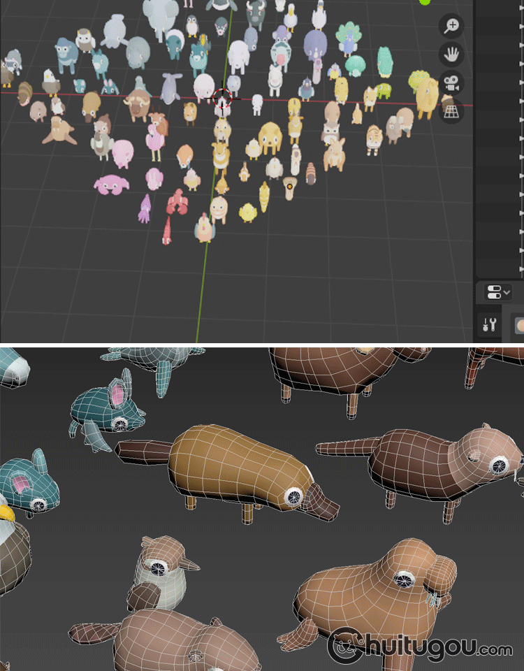Select the pink crab model in the viewport
Screen dimensions: 524x671
click(x=111, y=185)
